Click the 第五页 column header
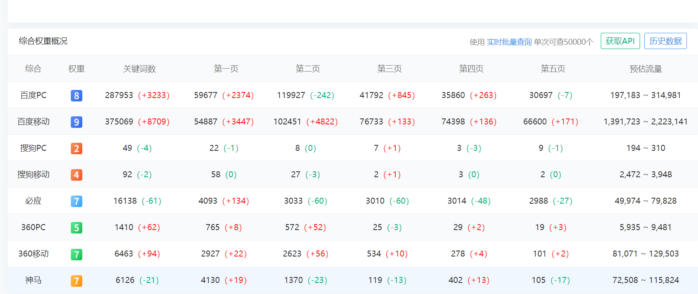Image resolution: width=698 pixels, height=294 pixels. point(553,69)
